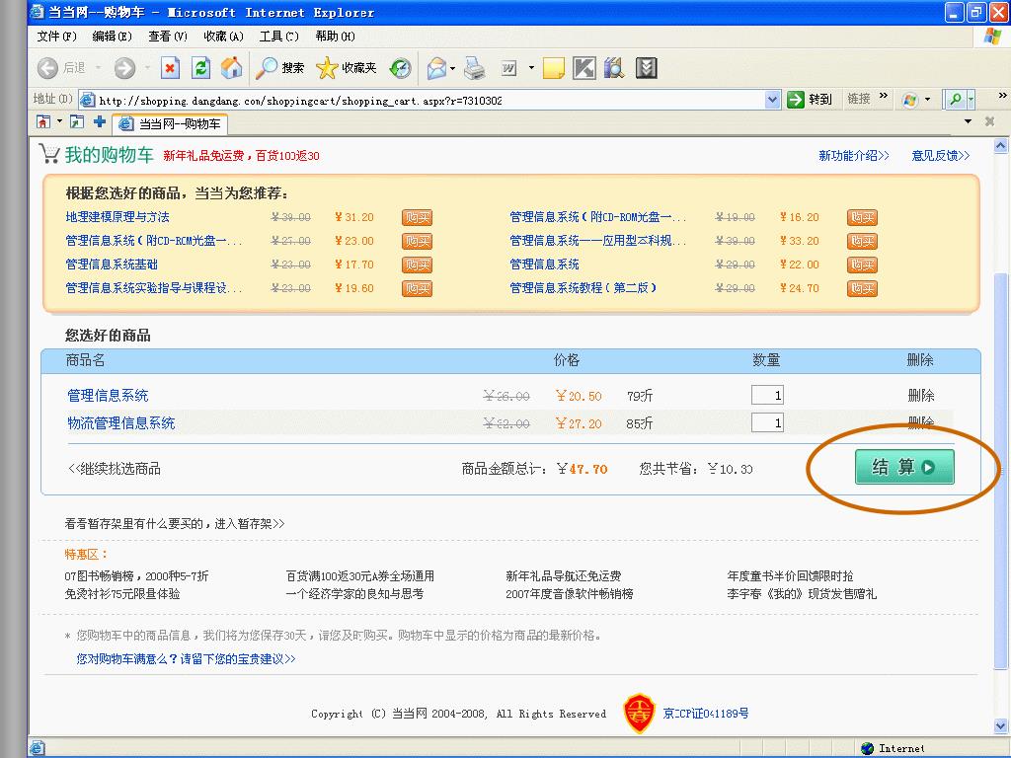The height and width of the screenshot is (758, 1011).
Task: Open 京ICP证041189号 link
Action: (705, 714)
